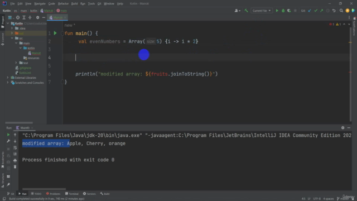Open the Navigate menu

pyautogui.click(x=40, y=4)
